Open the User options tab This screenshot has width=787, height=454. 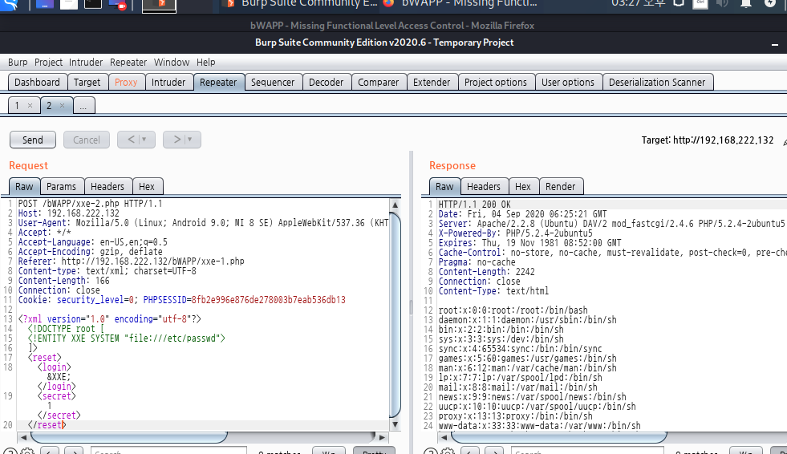(568, 83)
